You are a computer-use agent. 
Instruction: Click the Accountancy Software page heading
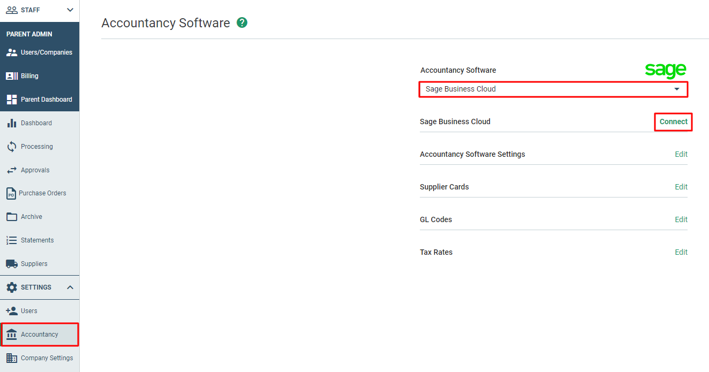point(165,23)
